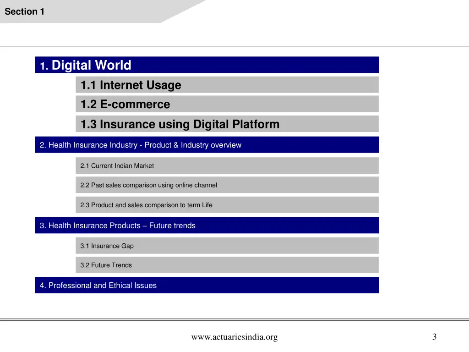Select '2. Health Insurance Industry' heading bar

click(x=207, y=145)
